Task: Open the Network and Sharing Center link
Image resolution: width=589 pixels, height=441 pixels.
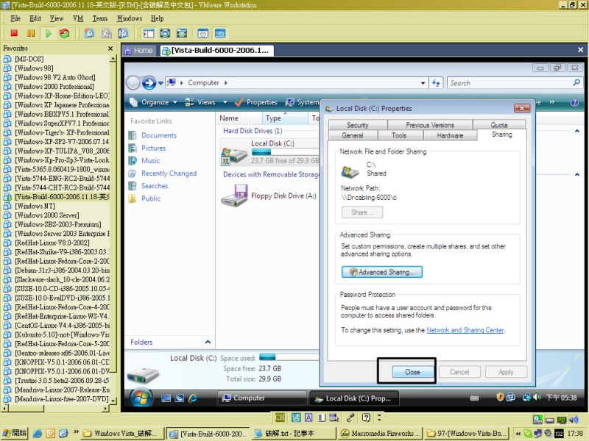Action: click(465, 330)
